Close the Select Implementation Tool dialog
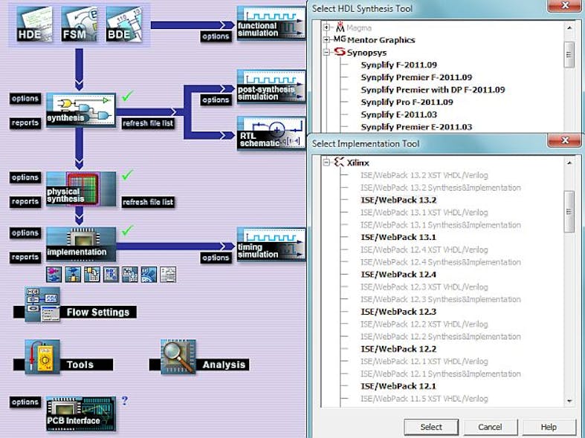The width and height of the screenshot is (585, 438). 565,140
